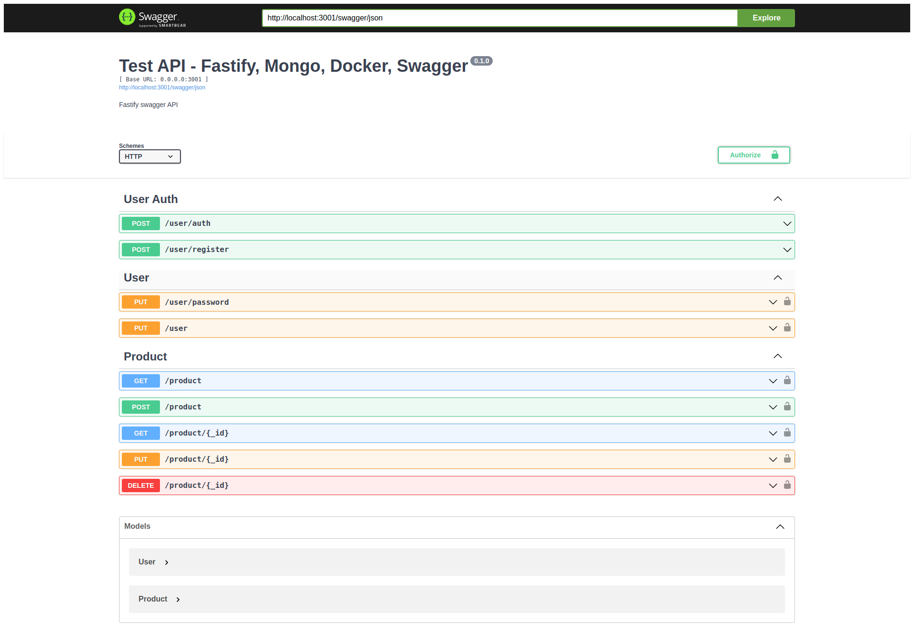Click lock icon on GET /product row
The width and height of the screenshot is (914, 641).
(x=787, y=380)
